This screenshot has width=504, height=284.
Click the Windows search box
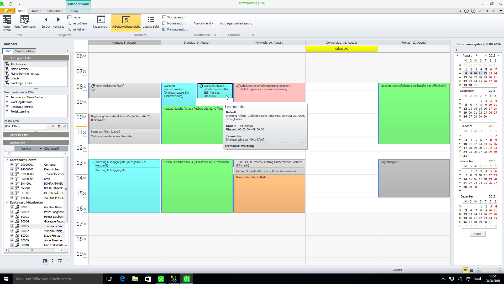[x=58, y=279]
